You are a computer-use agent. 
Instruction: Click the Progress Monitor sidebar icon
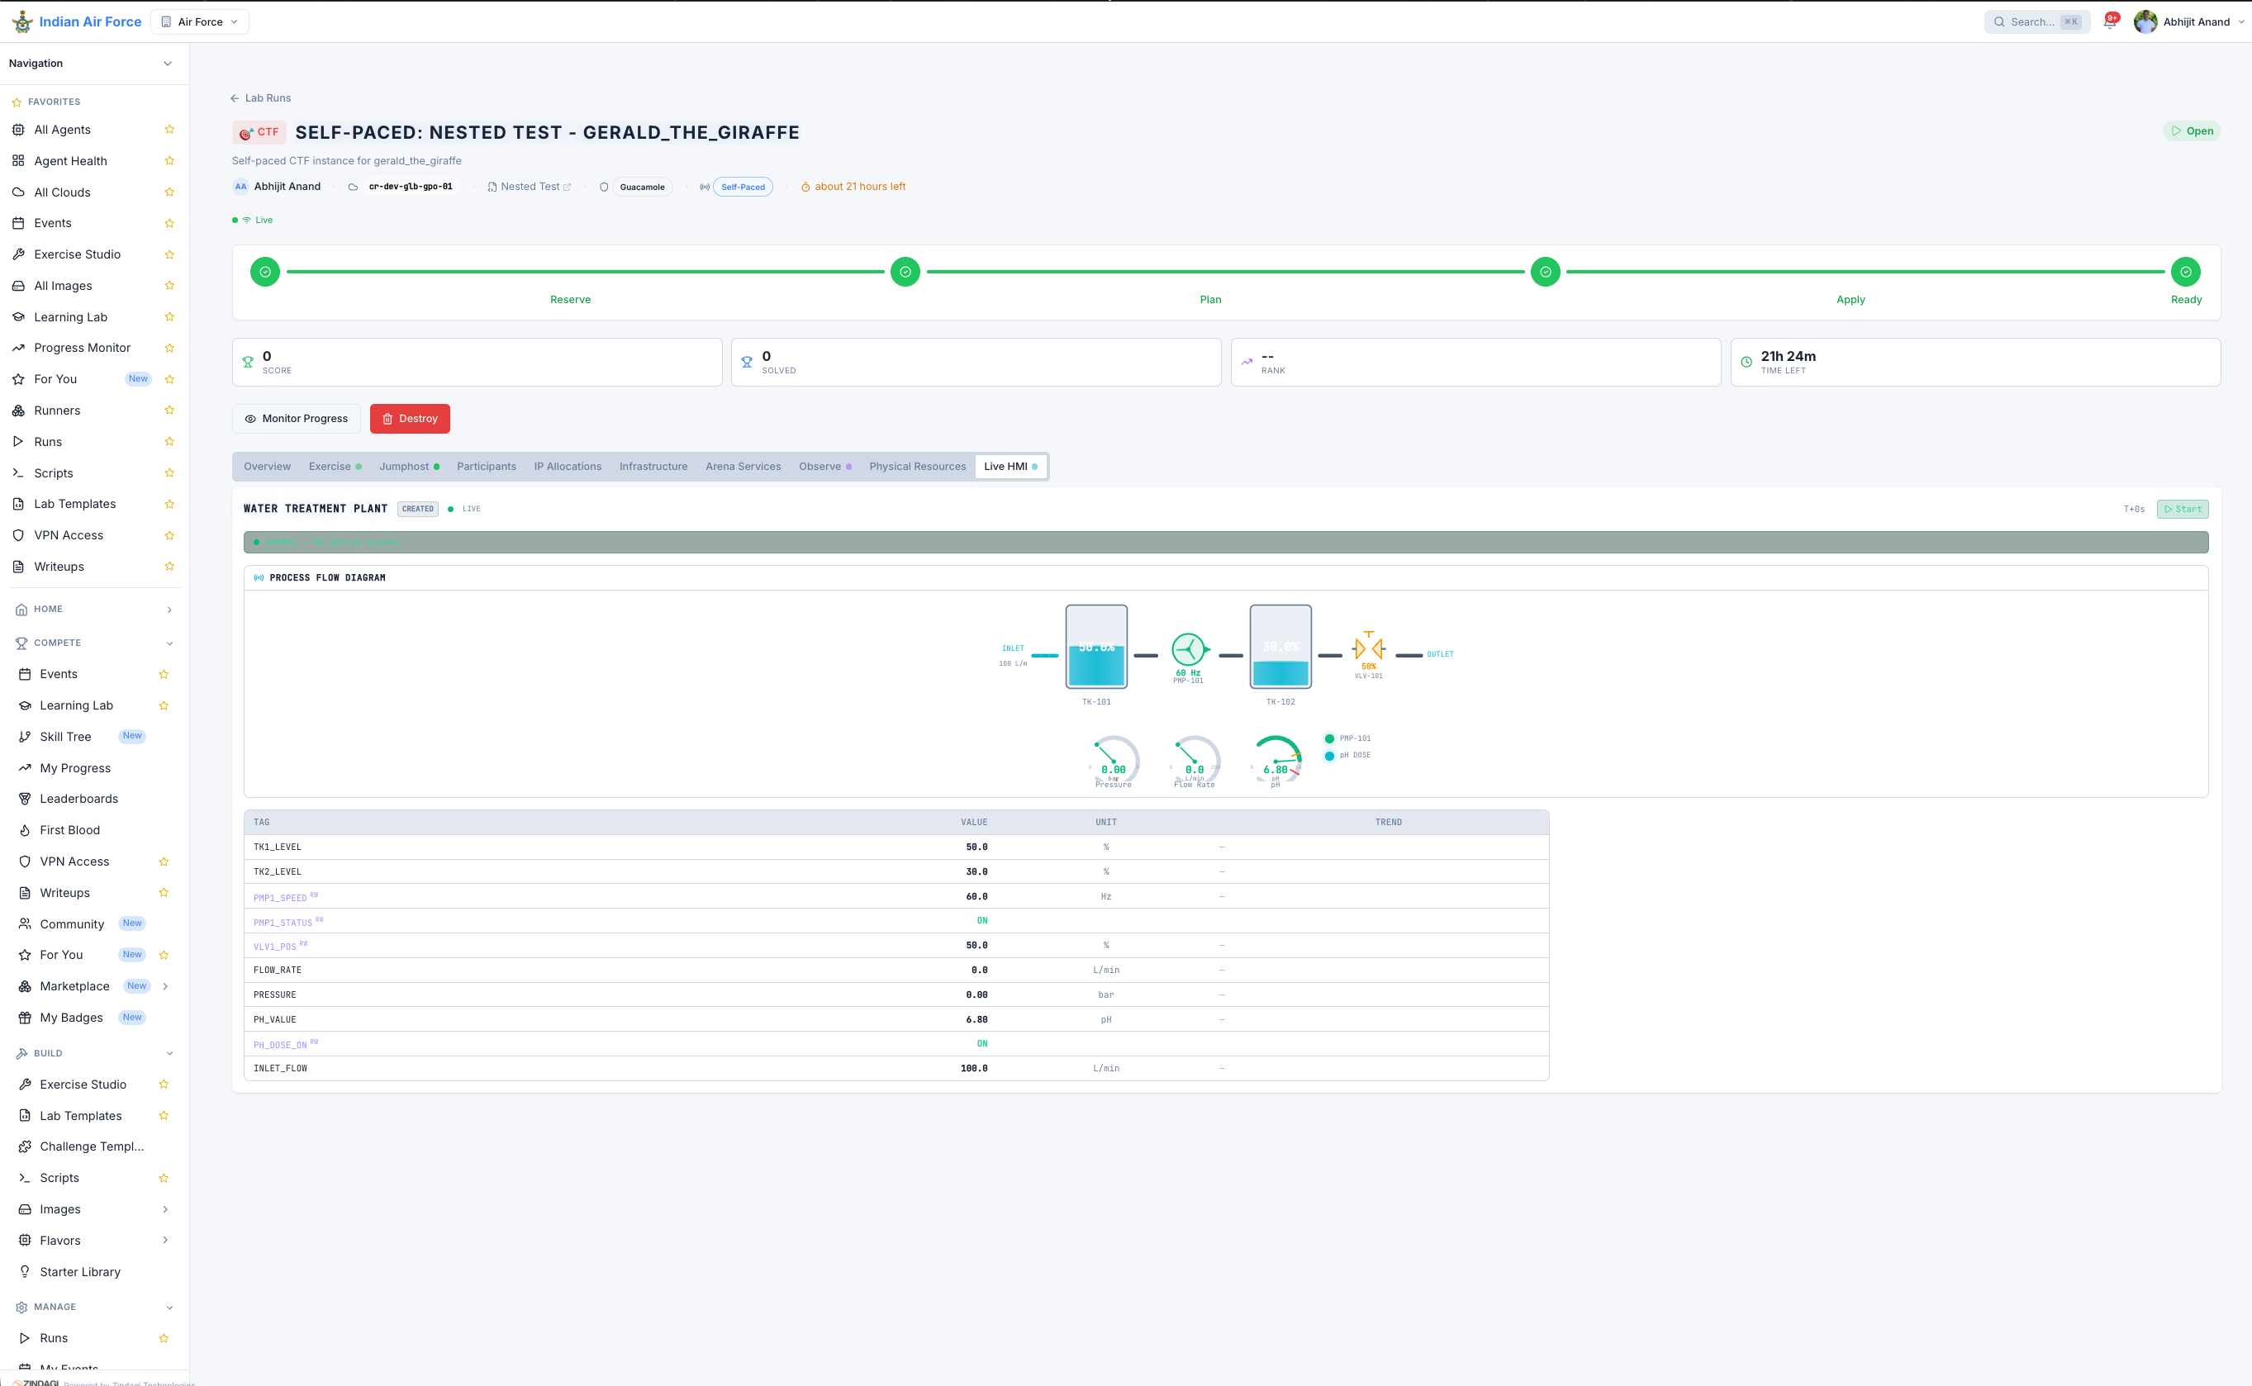point(18,348)
